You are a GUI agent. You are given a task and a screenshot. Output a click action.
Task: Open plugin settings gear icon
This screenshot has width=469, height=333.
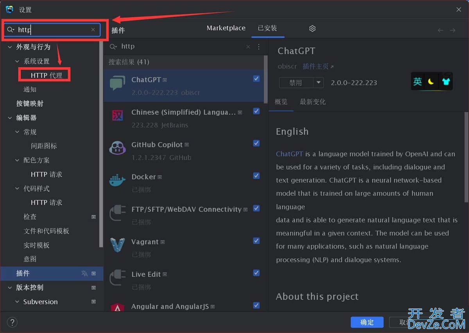(x=312, y=29)
